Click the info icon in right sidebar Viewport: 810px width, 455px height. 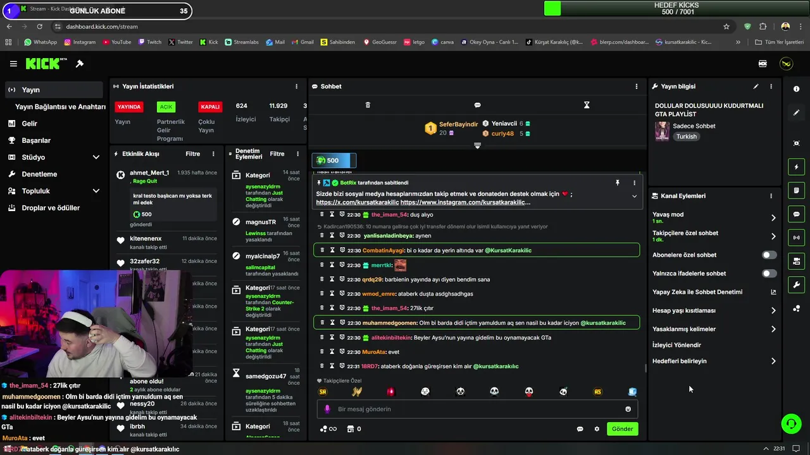click(x=796, y=89)
